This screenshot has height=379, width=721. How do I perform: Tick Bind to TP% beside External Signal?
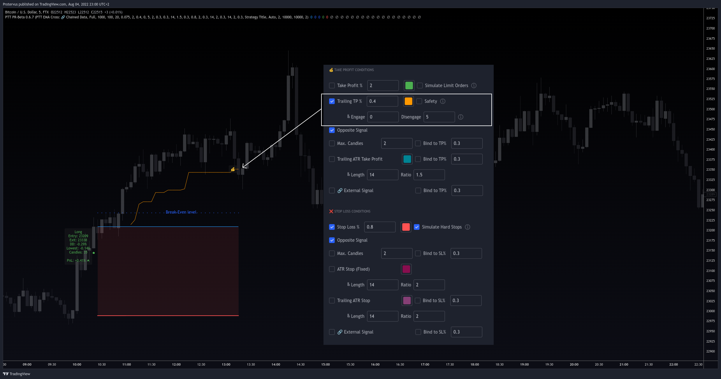click(418, 191)
